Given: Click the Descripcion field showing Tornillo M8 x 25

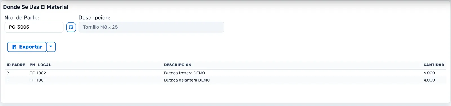Looking at the screenshot, I should [x=151, y=27].
